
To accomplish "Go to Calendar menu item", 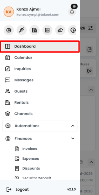I will click(x=40, y=57).
